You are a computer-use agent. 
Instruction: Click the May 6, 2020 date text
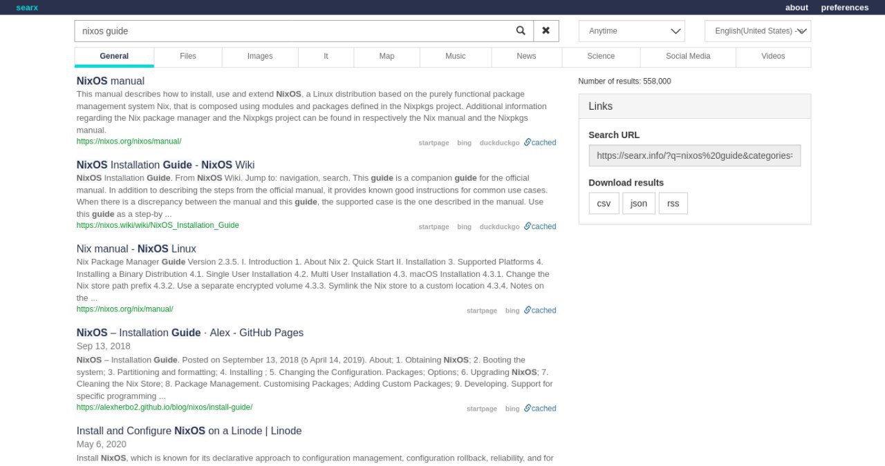click(102, 445)
